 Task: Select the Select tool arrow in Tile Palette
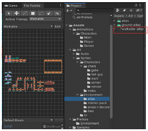[x=9, y=13]
